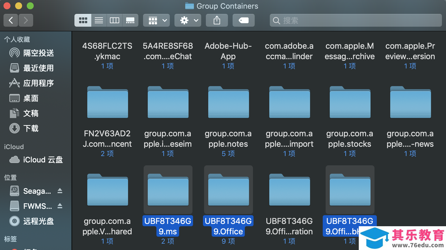Click the 4S68FLC2TS.ykmac folder name
Screen dimensions: 446x250
coord(107,51)
